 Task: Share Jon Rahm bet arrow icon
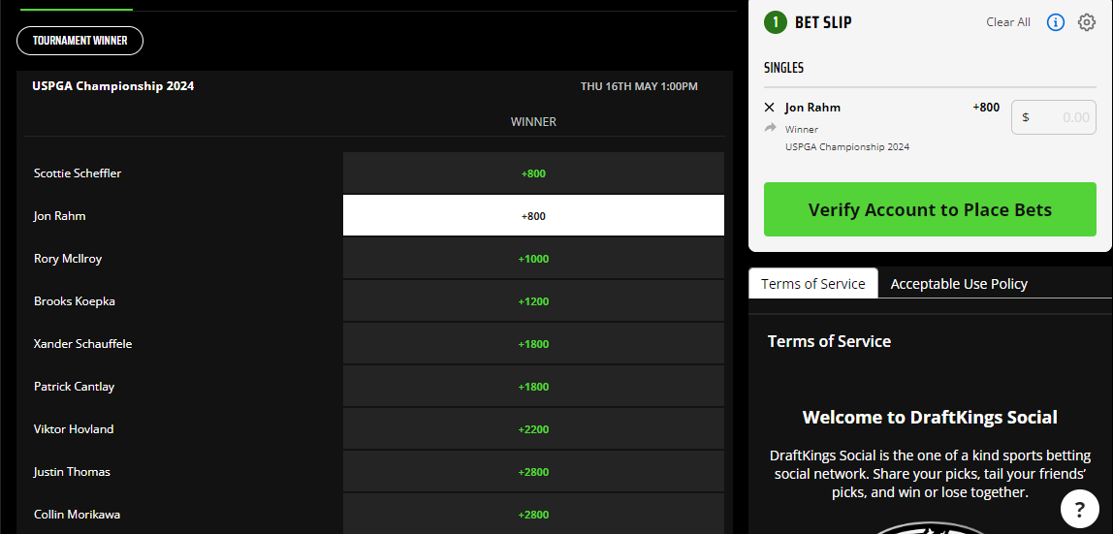point(770,128)
